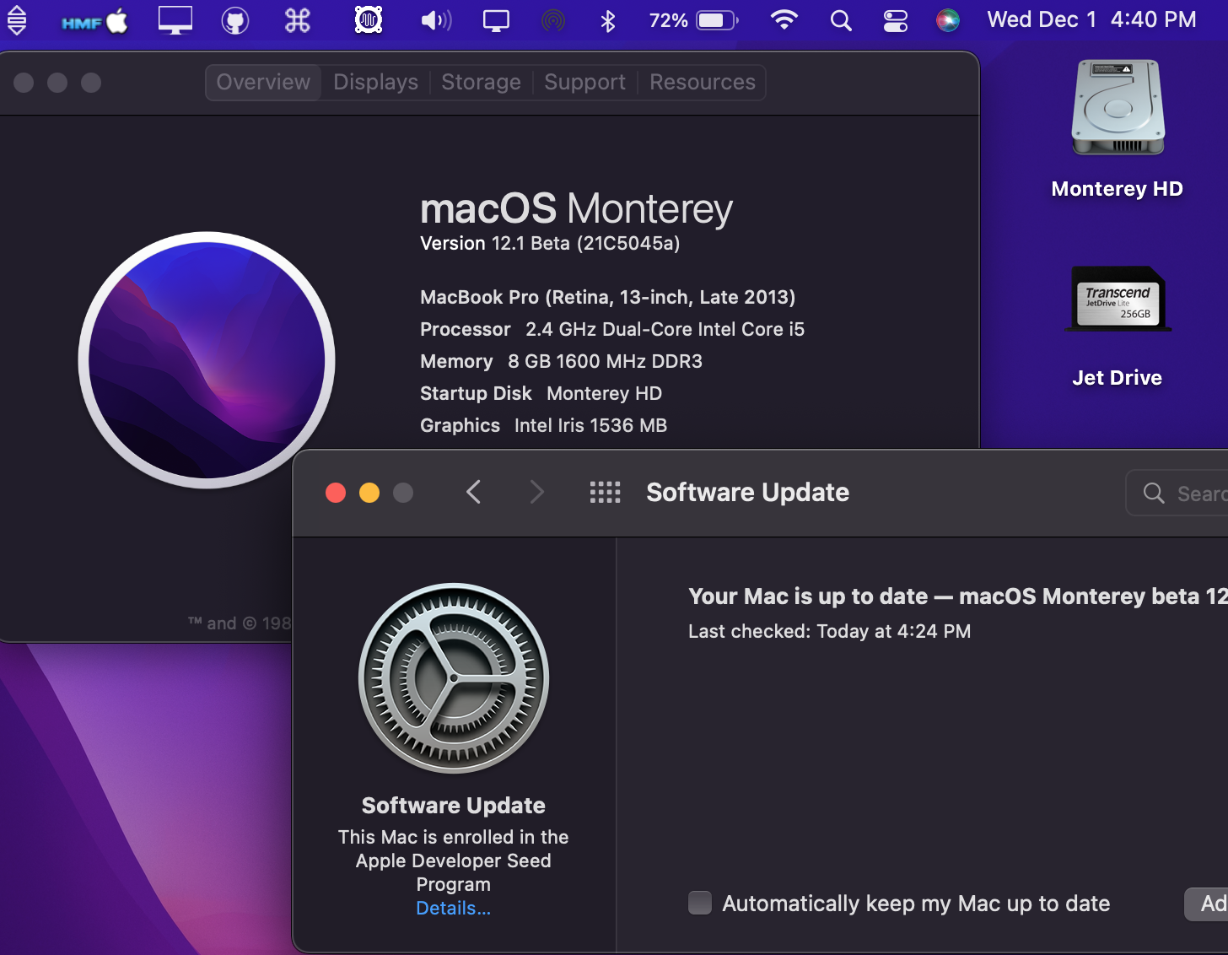Launch Siri from the menu bar
This screenshot has width=1228, height=955.
[948, 20]
